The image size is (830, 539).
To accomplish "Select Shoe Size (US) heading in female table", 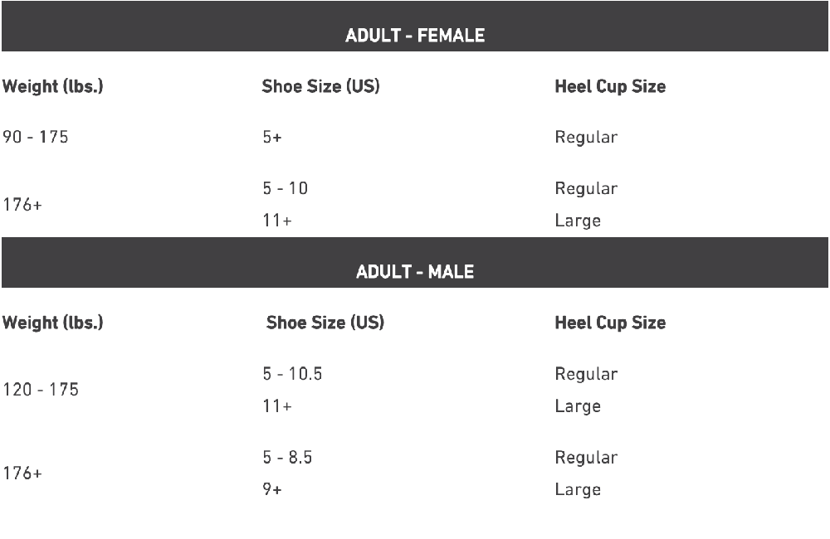I will coord(320,86).
